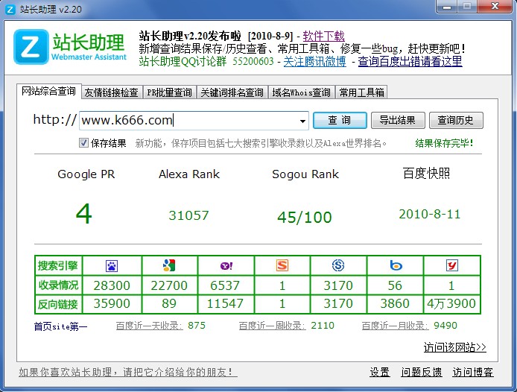
Task: Click the 导出结果 button
Action: 398,120
